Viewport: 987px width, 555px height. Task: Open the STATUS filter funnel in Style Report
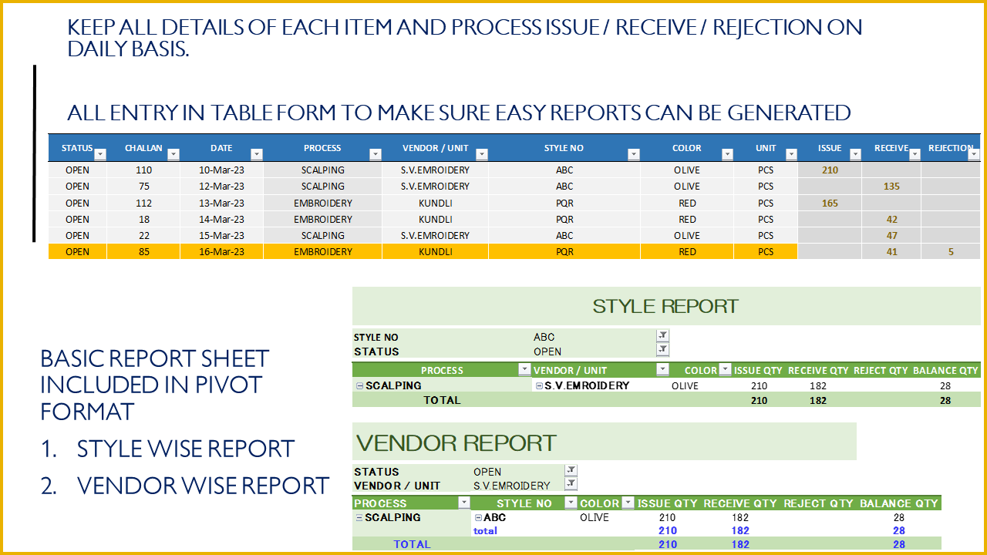point(662,351)
